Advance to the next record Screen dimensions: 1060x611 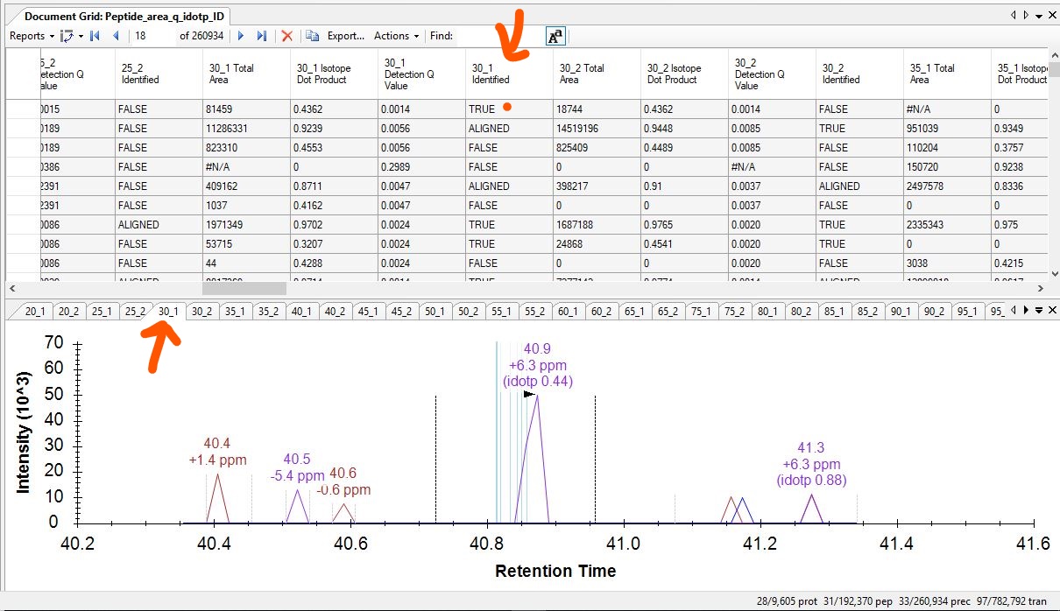(x=241, y=36)
